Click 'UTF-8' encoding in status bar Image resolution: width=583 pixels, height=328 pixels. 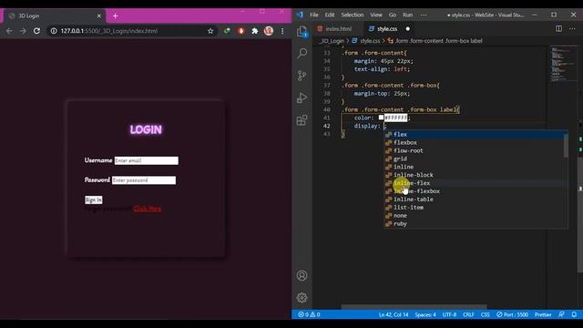[449, 314]
